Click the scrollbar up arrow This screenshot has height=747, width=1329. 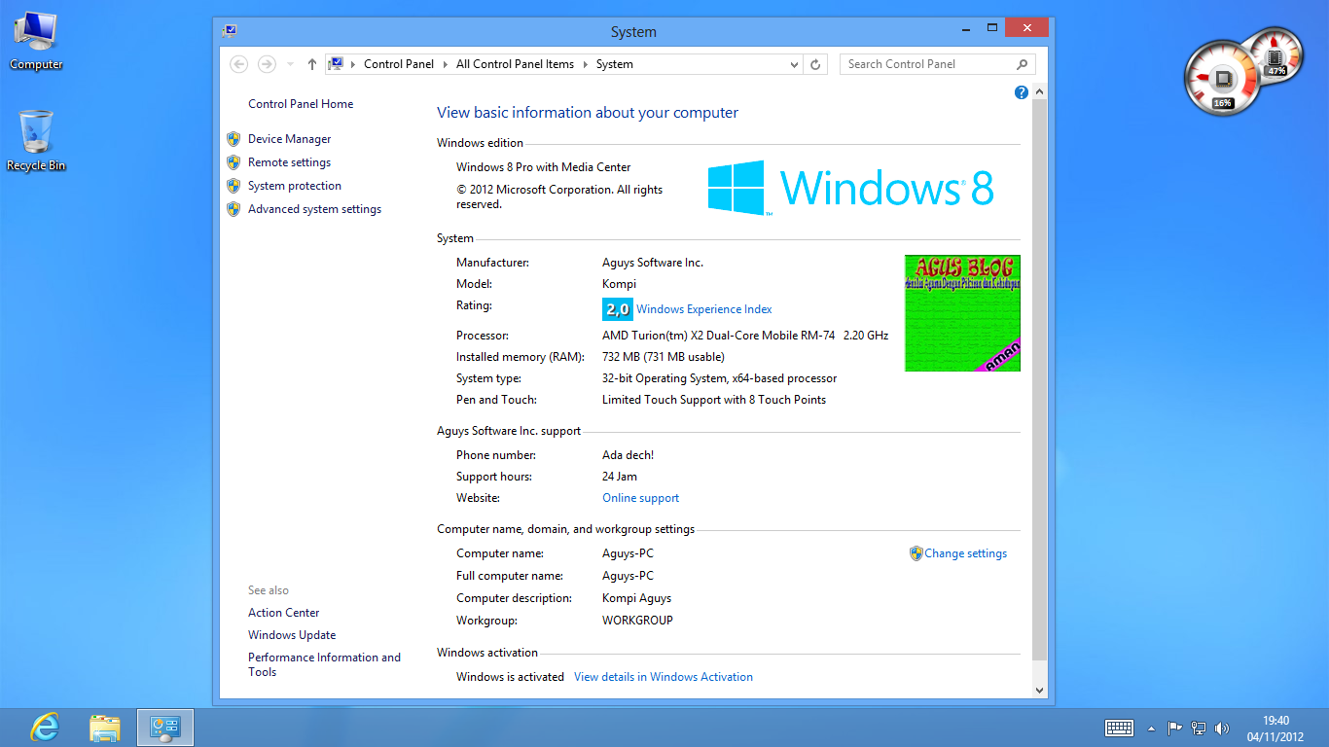pos(1039,92)
